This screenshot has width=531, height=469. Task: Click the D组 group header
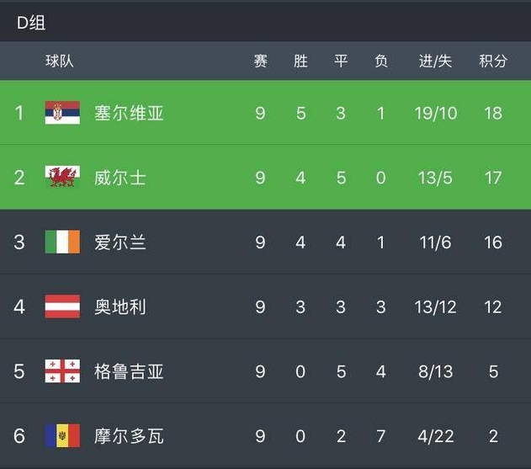31,23
